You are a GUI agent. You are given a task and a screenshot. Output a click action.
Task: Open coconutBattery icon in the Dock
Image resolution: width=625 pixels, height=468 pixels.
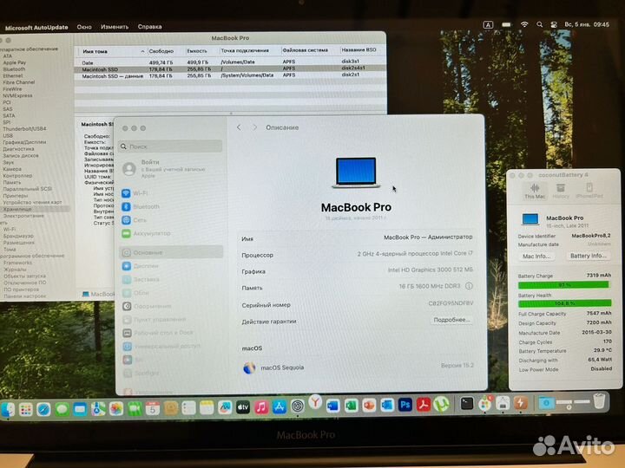coord(520,403)
